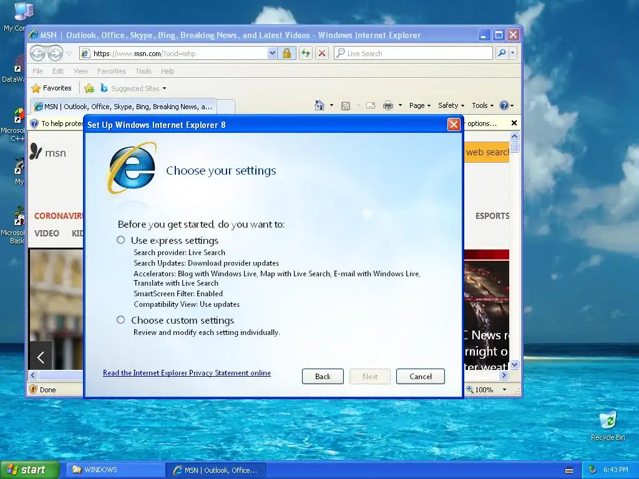Click the Print icon
Viewport: 639px width, 479px height.
pos(388,105)
